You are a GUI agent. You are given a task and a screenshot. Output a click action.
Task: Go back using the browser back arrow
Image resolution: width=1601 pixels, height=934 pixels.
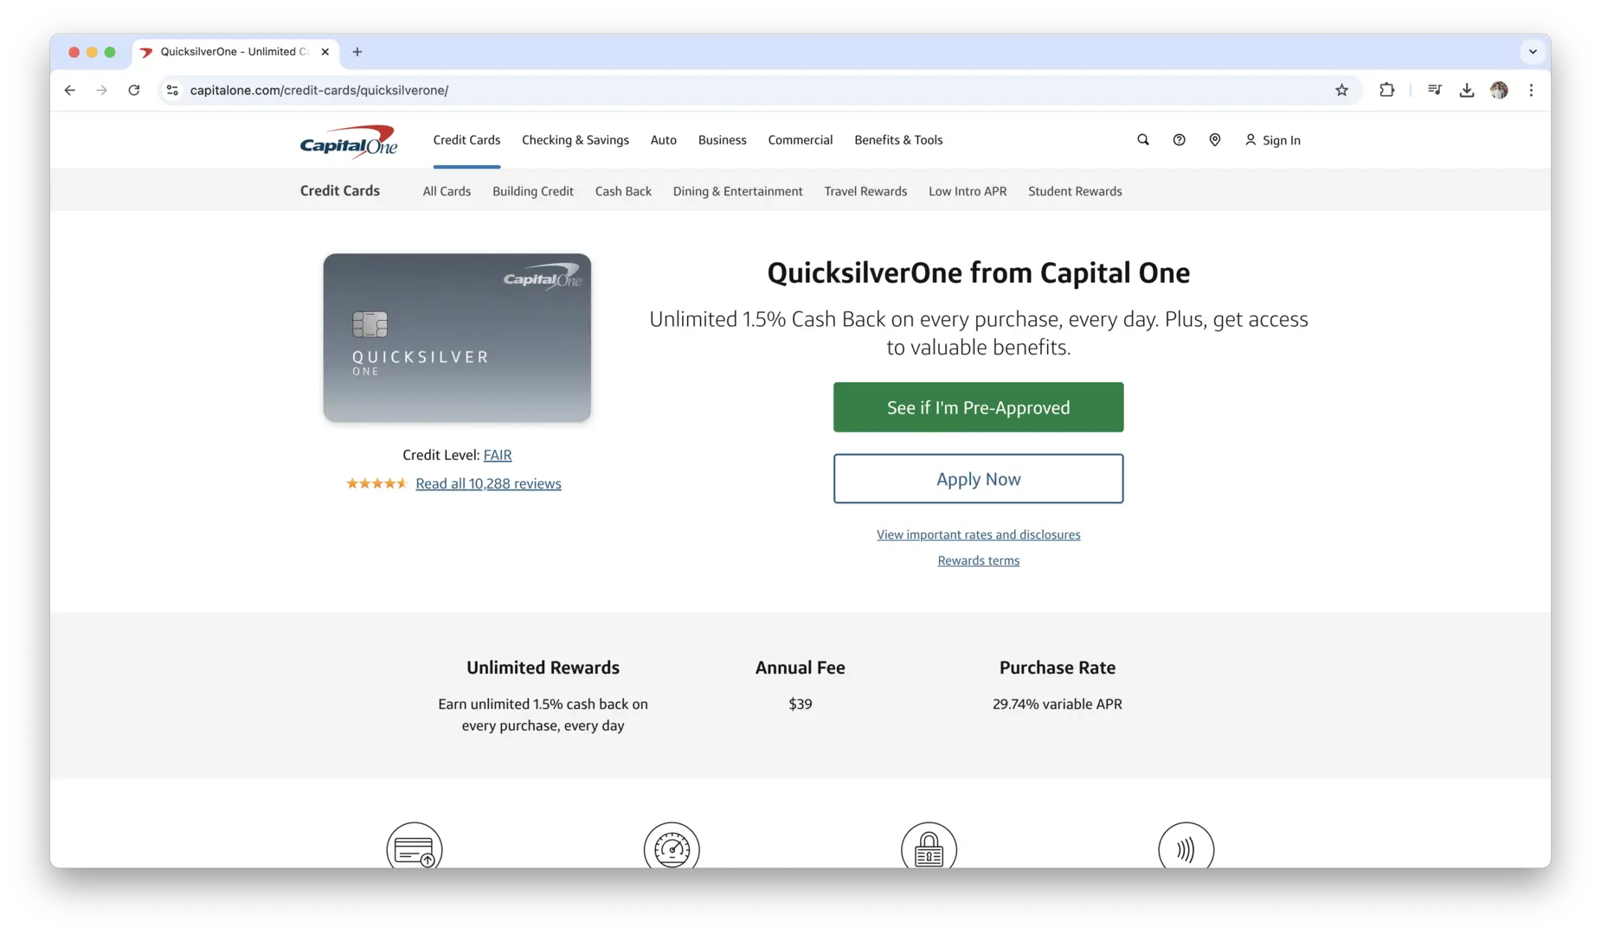pos(70,90)
